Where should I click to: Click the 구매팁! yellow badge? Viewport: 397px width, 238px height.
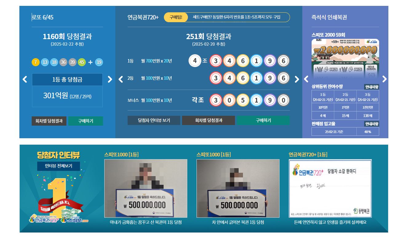coord(176,17)
